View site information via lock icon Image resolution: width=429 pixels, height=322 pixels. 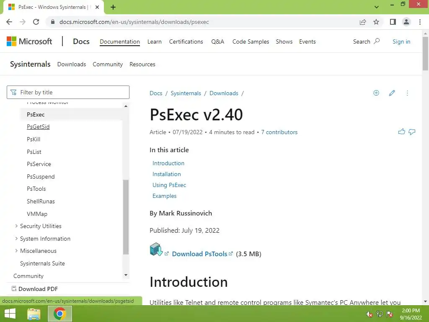(53, 22)
